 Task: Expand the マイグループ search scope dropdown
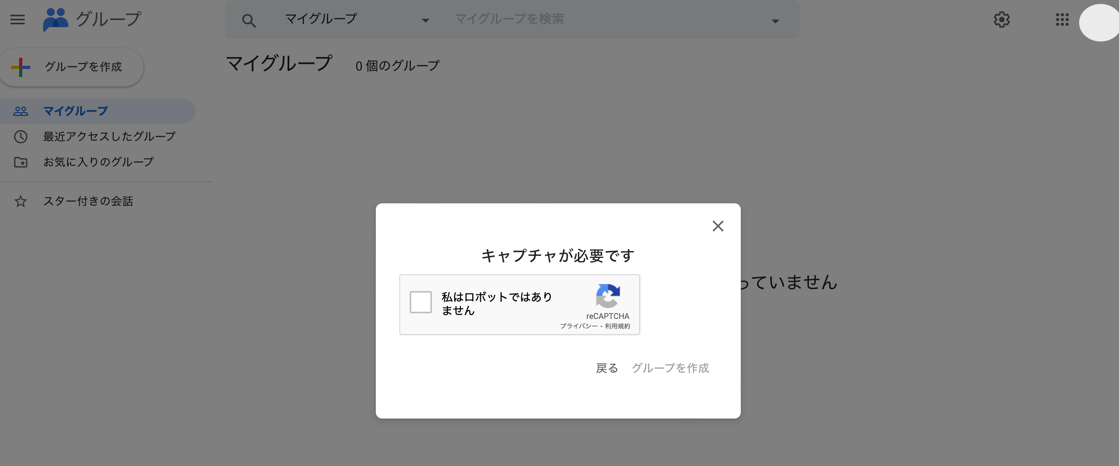(425, 20)
